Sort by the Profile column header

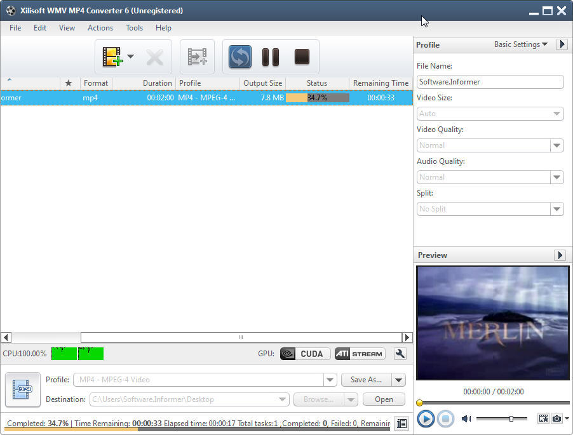[207, 83]
